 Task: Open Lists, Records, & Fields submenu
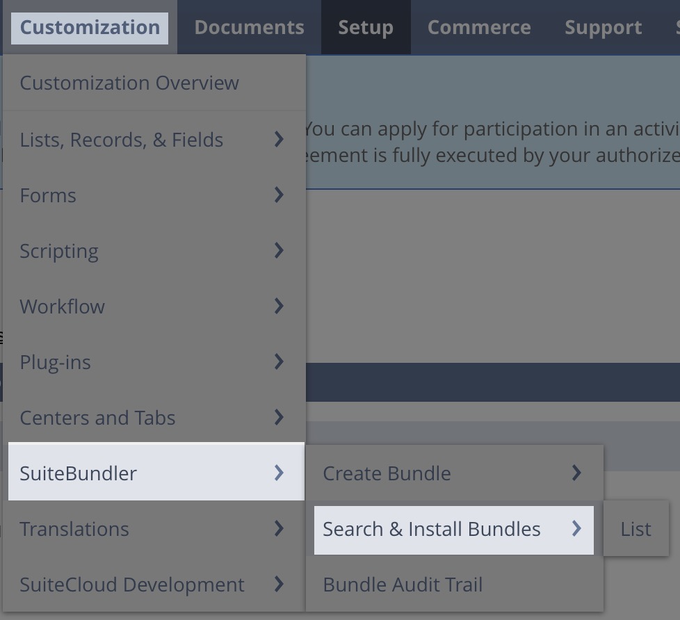[154, 140]
